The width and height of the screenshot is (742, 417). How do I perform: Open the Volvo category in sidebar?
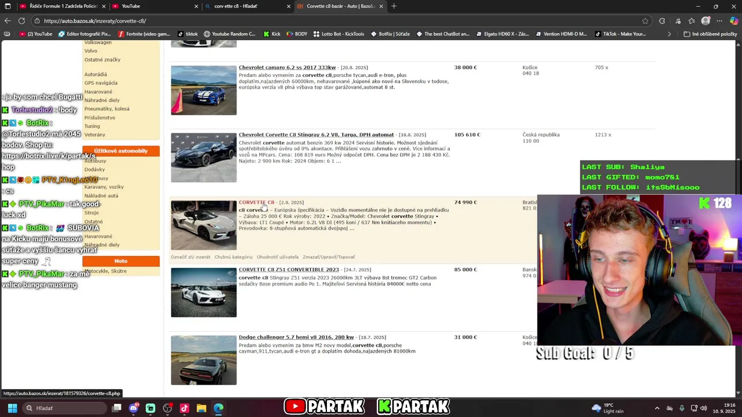(x=91, y=51)
